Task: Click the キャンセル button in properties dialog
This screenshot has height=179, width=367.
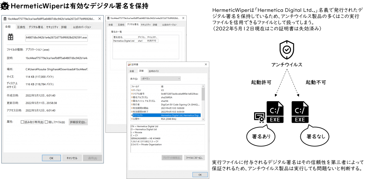Action: pos(72,158)
